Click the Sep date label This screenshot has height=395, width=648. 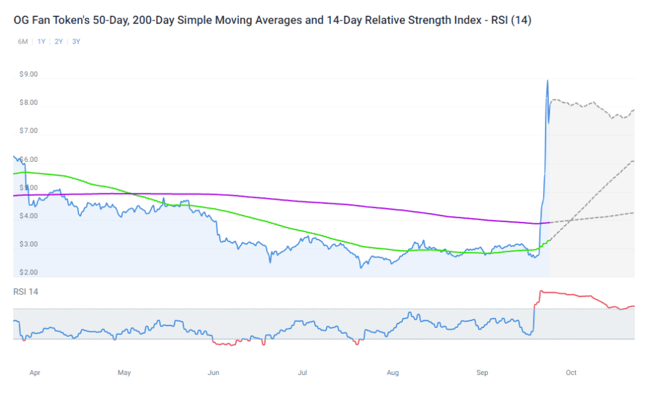point(482,373)
